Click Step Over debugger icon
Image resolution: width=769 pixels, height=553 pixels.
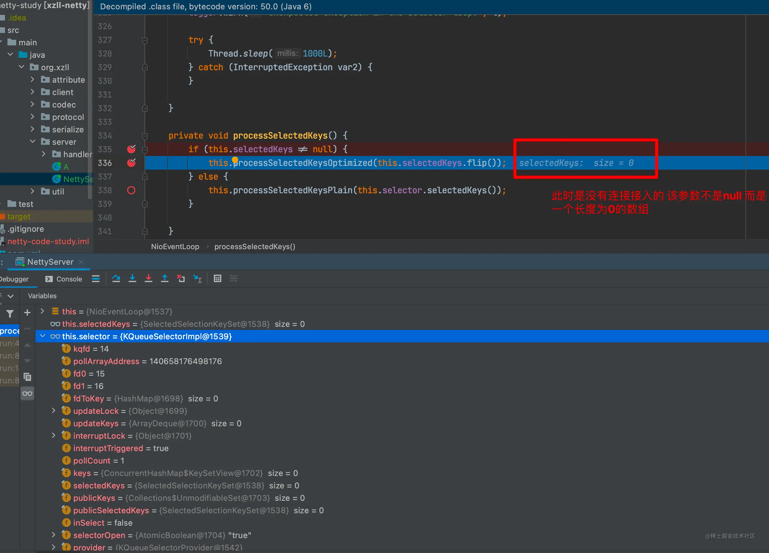pos(116,279)
